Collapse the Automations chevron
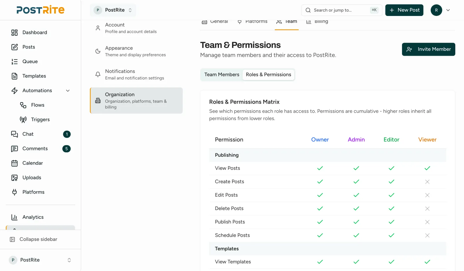Image resolution: width=464 pixels, height=271 pixels. tap(68, 91)
